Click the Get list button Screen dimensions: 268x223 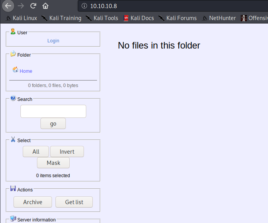click(74, 202)
